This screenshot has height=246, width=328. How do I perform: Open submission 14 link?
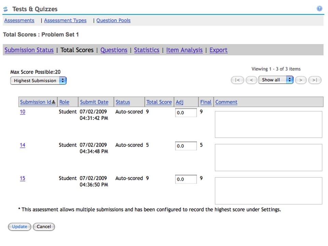tap(23, 145)
